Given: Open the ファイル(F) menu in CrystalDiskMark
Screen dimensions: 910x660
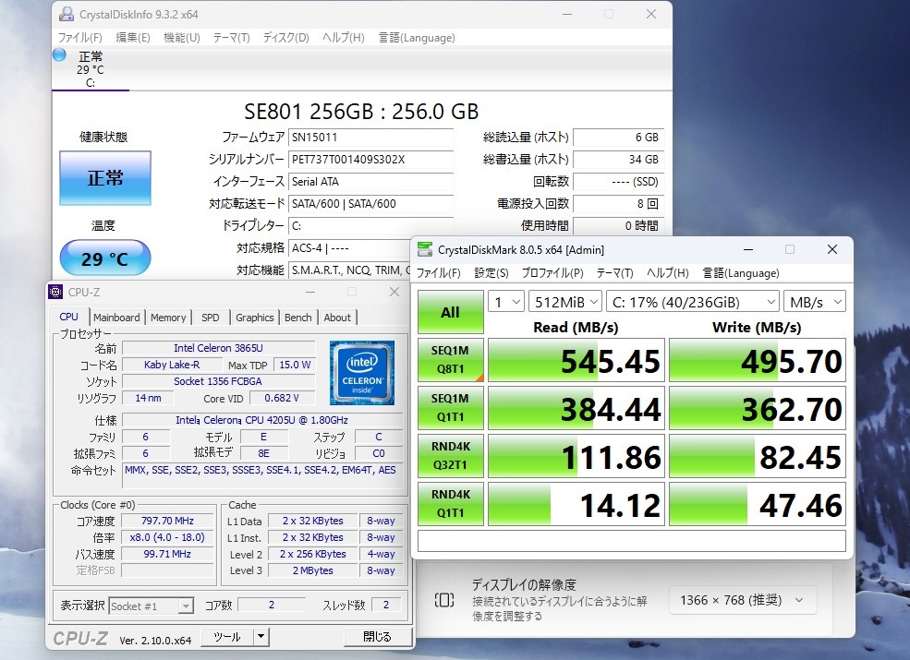Looking at the screenshot, I should 439,273.
